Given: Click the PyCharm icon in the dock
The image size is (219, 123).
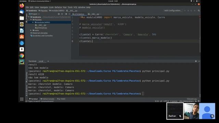Looking at the screenshot, I should [22, 62].
